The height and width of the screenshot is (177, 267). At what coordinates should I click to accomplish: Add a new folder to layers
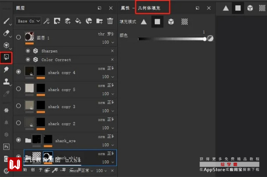(x=99, y=21)
